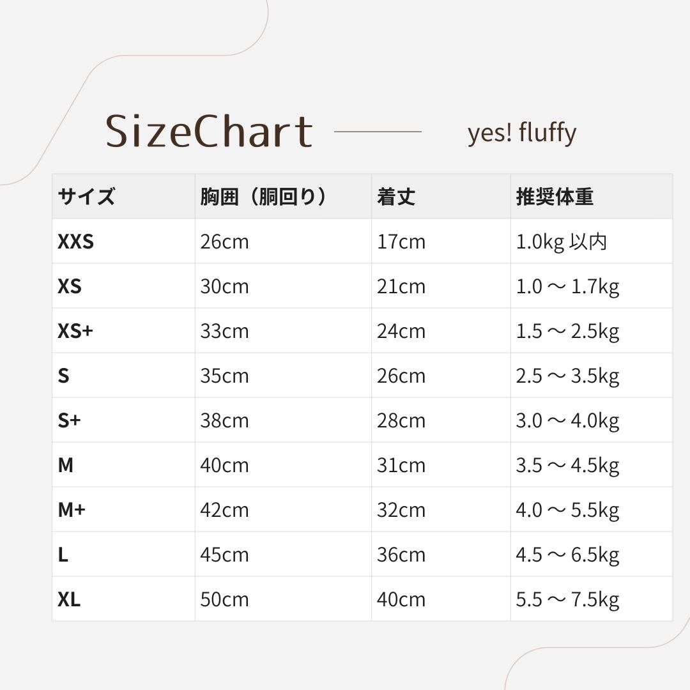The image size is (690, 690).
Task: Click the 着丈 column header
Action: [396, 197]
